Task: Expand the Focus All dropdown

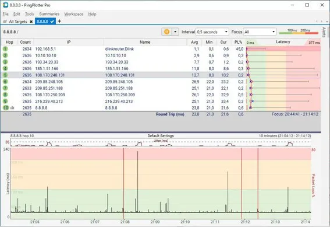Action: click(x=260, y=32)
